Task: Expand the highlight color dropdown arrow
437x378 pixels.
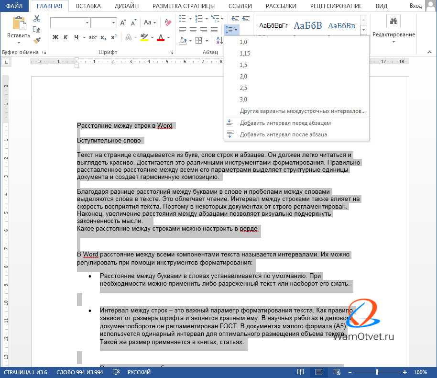Action: (x=152, y=37)
